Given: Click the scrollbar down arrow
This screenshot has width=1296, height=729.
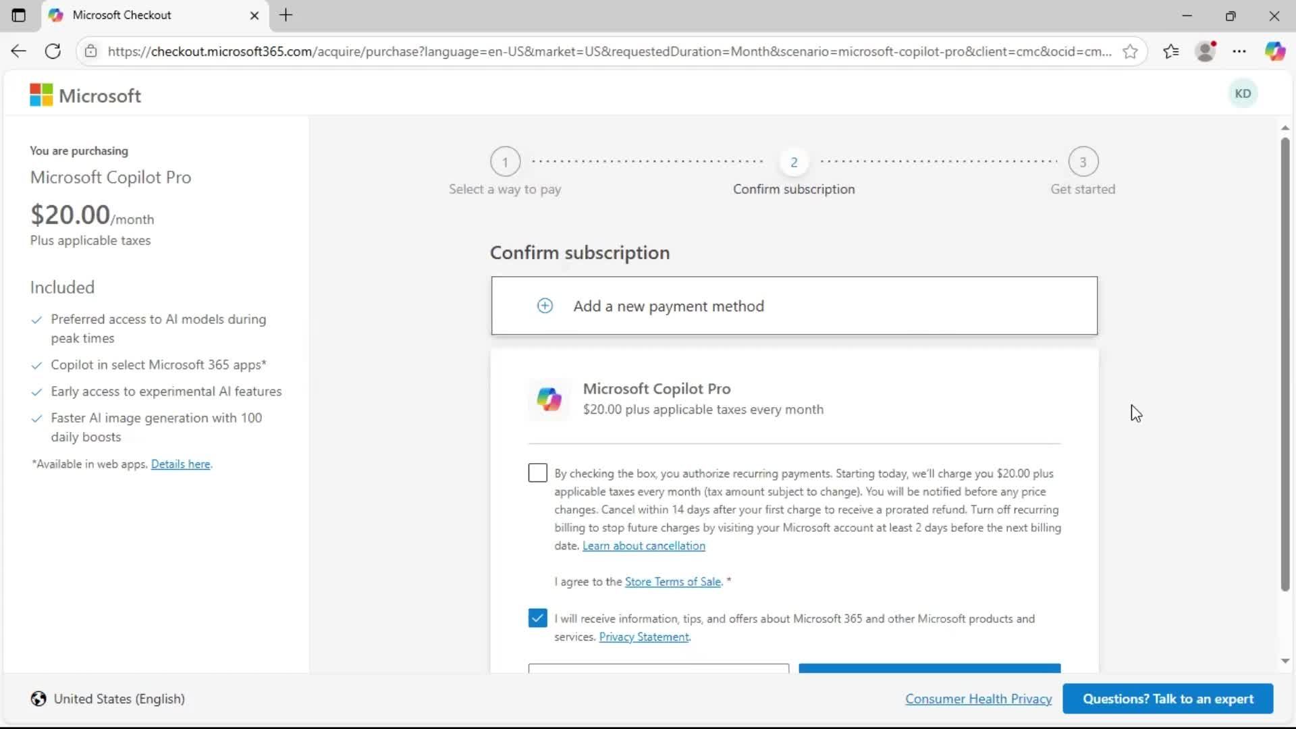Looking at the screenshot, I should [1285, 661].
